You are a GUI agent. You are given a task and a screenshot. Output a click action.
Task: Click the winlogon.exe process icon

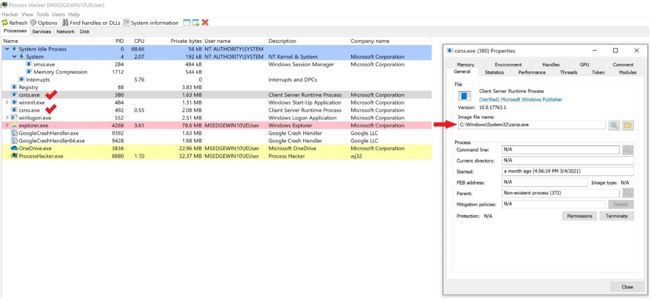[15, 117]
